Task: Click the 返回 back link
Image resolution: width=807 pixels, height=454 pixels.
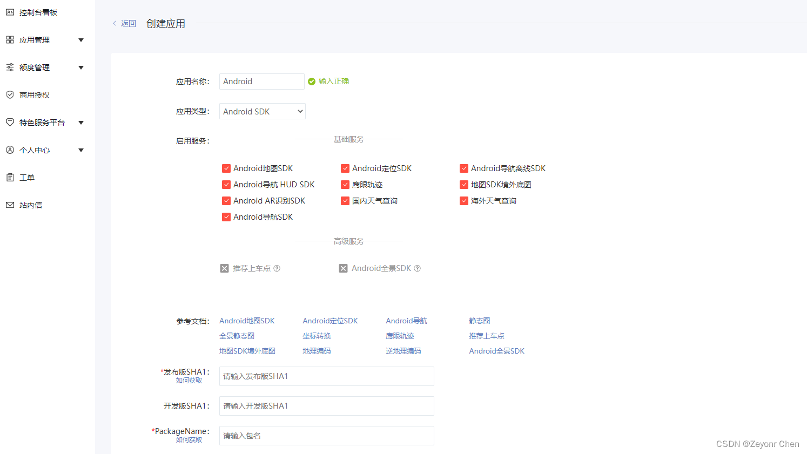Action: (x=128, y=23)
